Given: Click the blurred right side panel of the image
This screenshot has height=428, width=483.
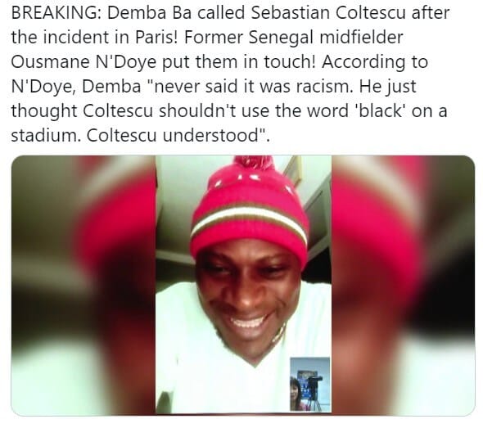Looking at the screenshot, I should [404, 286].
